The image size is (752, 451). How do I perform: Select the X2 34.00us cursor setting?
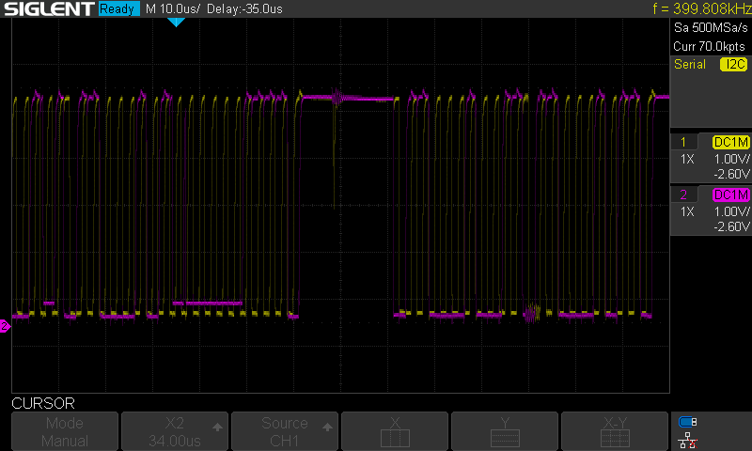(175, 431)
